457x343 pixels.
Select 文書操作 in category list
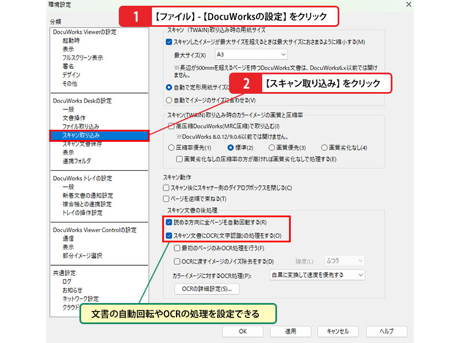point(74,118)
